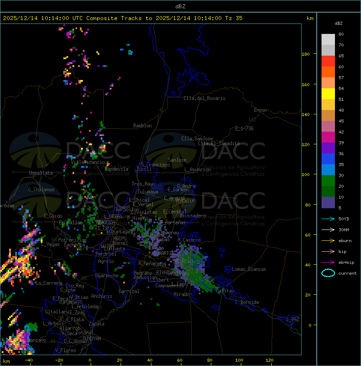
Task: Click the Tres_Mayo label
Action: [x=143, y=184]
